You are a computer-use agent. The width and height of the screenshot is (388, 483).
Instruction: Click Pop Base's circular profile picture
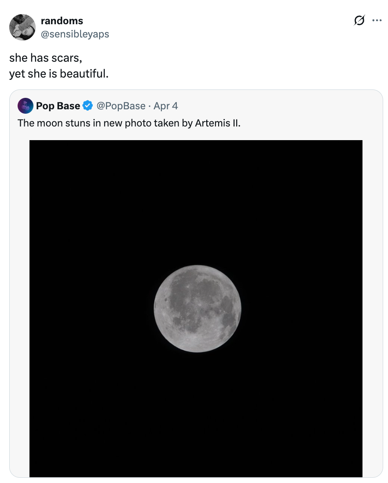[x=26, y=105]
